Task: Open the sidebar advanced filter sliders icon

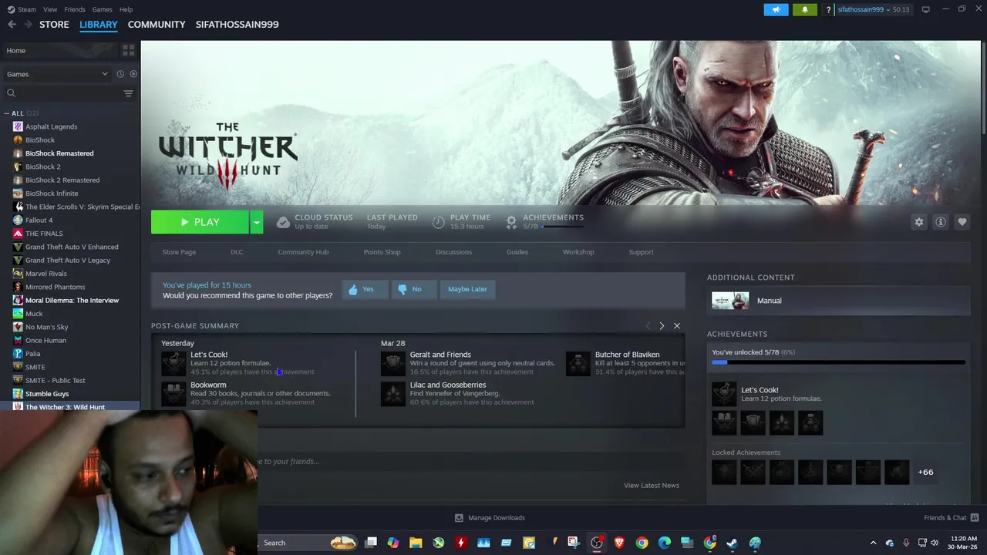Action: (128, 93)
